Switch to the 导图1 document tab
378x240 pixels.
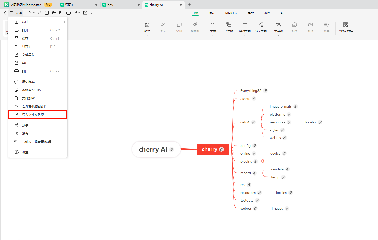pos(79,5)
